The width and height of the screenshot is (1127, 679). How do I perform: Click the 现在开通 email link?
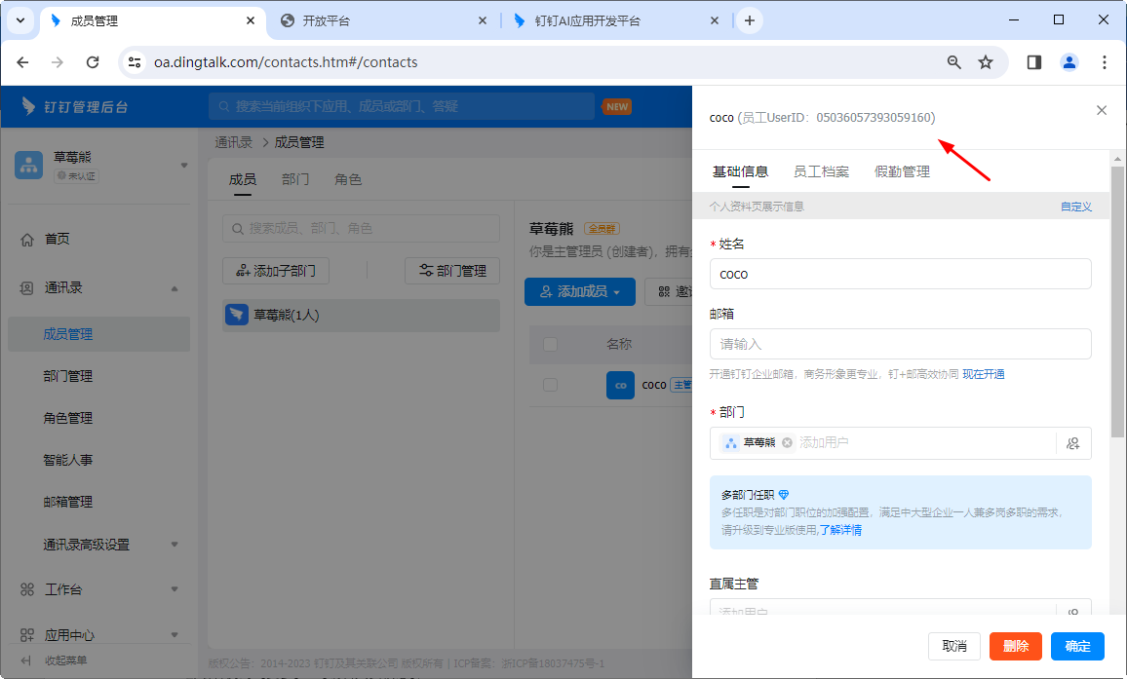point(984,374)
